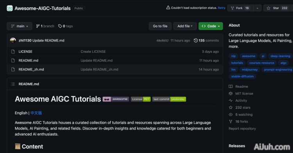Open the Activity sidebar link
293x153 pixels.
tap(241, 101)
